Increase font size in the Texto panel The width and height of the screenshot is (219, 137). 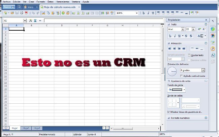[x=199, y=29]
